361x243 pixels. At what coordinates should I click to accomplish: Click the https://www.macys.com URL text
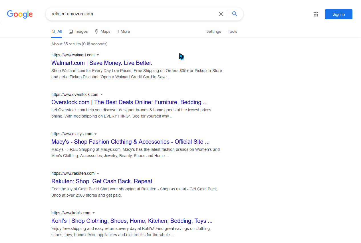[72, 134]
